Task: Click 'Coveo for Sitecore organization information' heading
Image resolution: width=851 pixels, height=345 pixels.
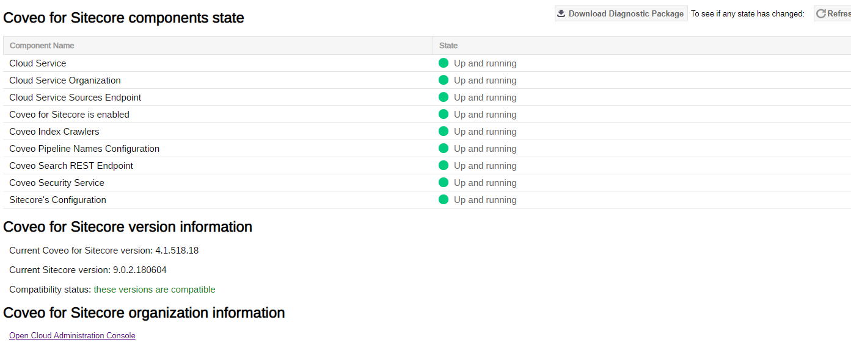Action: pyautogui.click(x=144, y=313)
